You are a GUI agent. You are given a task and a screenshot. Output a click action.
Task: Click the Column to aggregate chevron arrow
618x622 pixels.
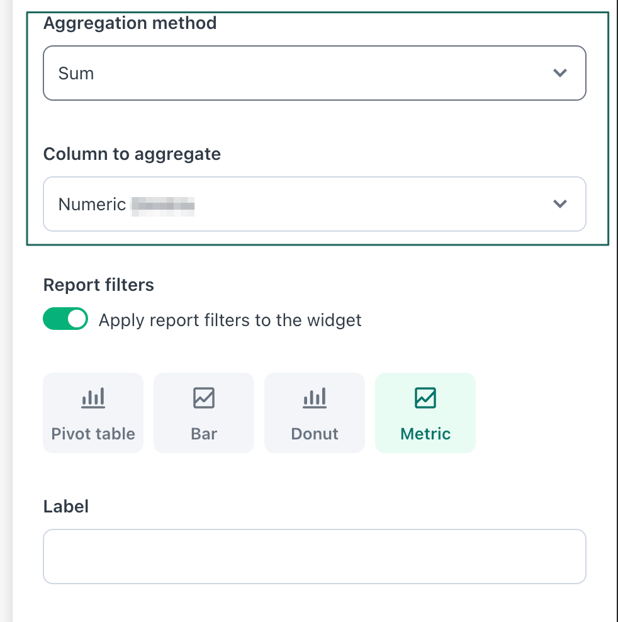coord(559,204)
